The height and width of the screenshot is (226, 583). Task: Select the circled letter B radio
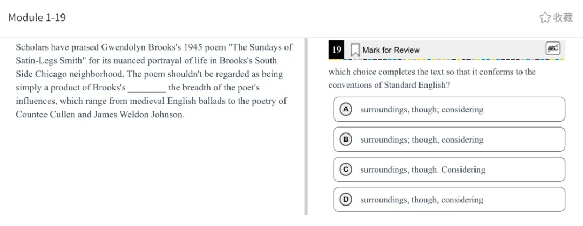pyautogui.click(x=345, y=139)
